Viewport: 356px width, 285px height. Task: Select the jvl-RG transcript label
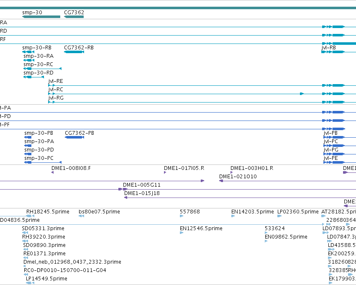tap(56, 98)
